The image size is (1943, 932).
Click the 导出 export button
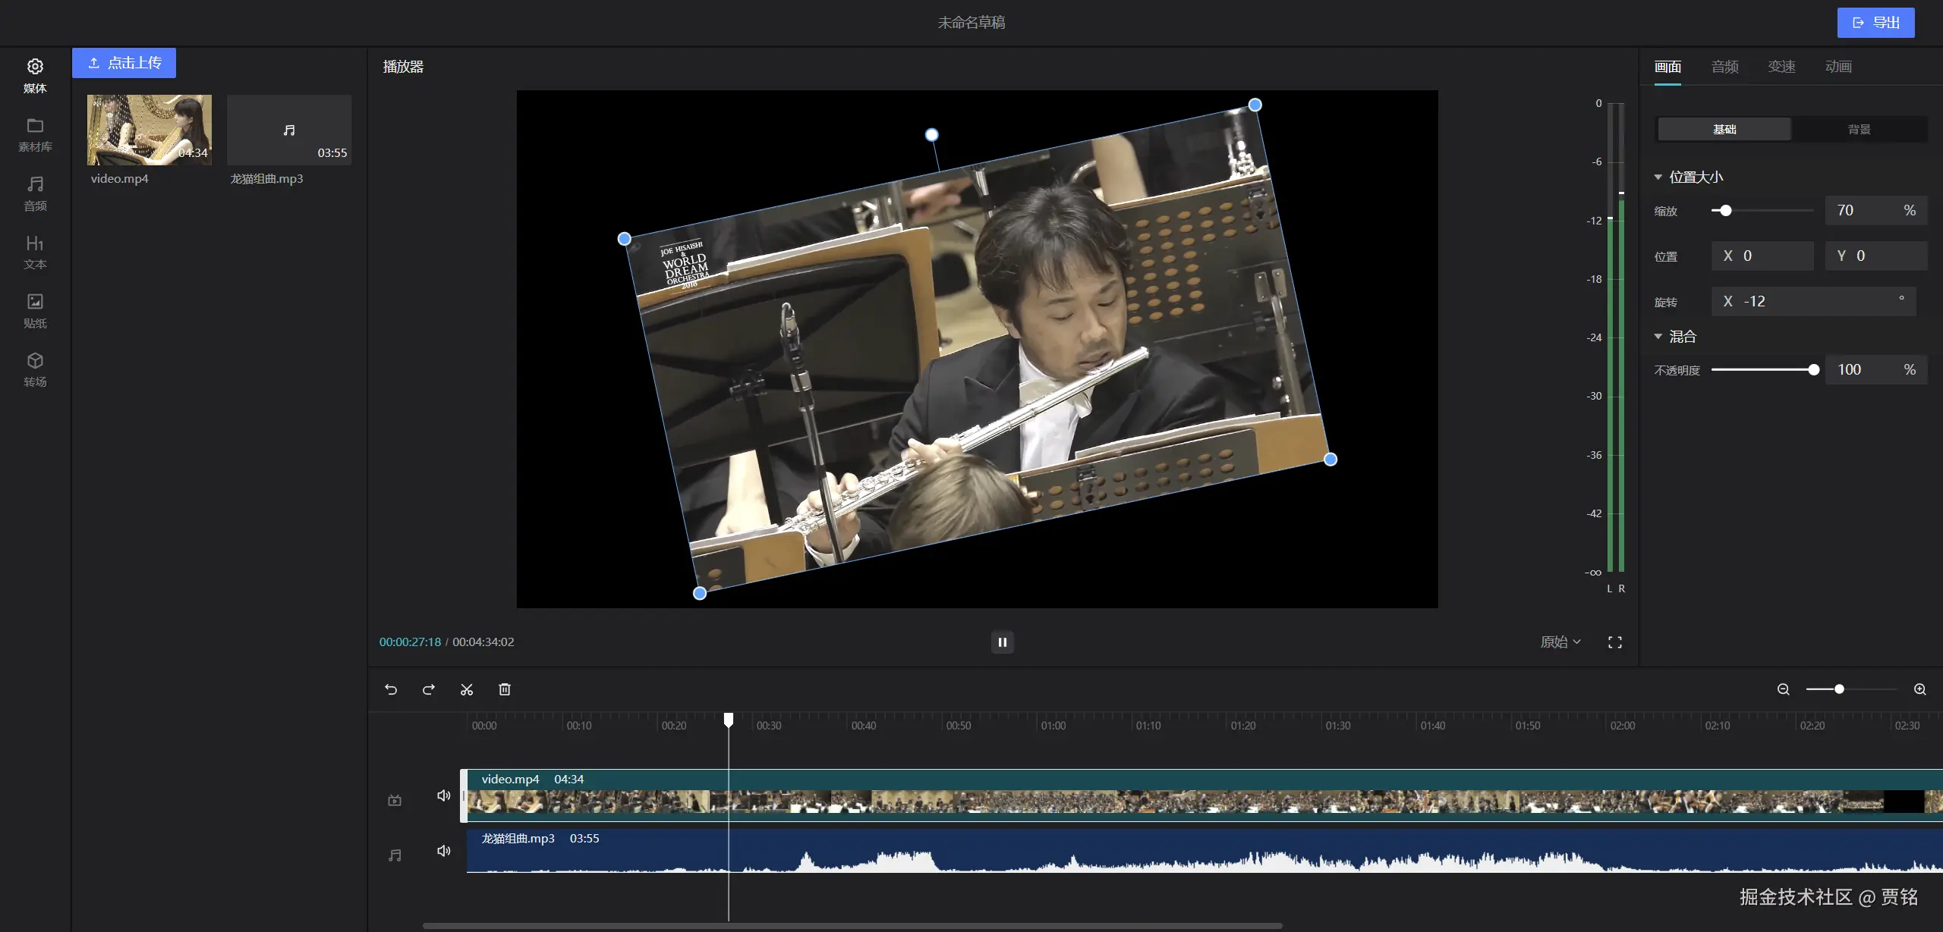pos(1875,23)
